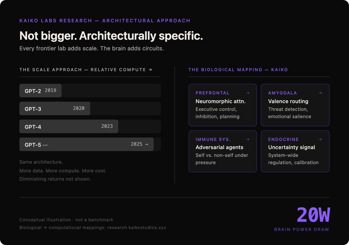Image resolution: width=349 pixels, height=245 pixels.
Task: Click the AMYGDALA card label
Action: click(x=282, y=93)
